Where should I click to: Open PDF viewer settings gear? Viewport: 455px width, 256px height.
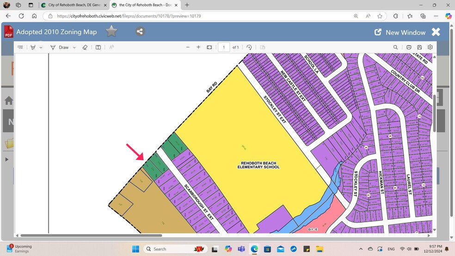pyautogui.click(x=430, y=47)
